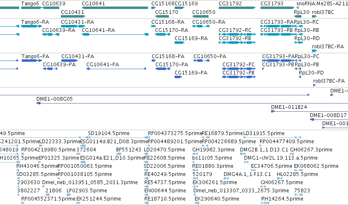Open the CG10641 gene feature label

93,4
